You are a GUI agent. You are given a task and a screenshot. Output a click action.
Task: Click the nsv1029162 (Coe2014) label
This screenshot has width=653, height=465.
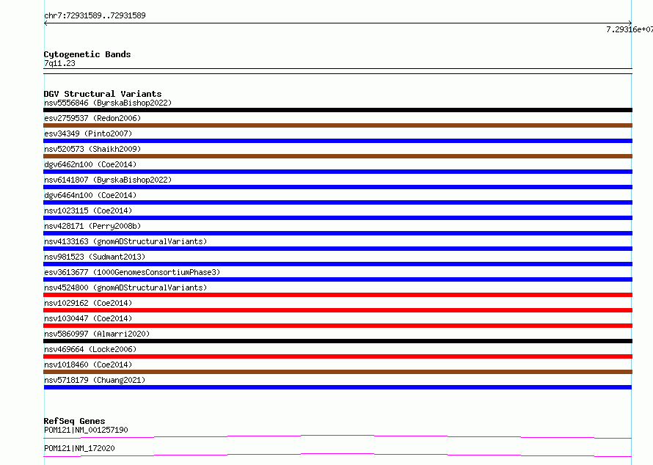click(88, 303)
